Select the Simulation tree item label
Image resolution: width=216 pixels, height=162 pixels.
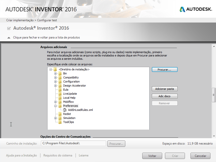click(x=69, y=118)
